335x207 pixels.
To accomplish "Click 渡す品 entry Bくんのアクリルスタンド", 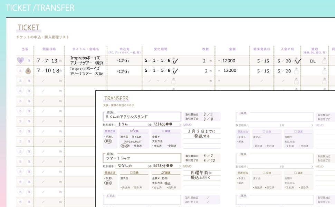I will point(132,139).
